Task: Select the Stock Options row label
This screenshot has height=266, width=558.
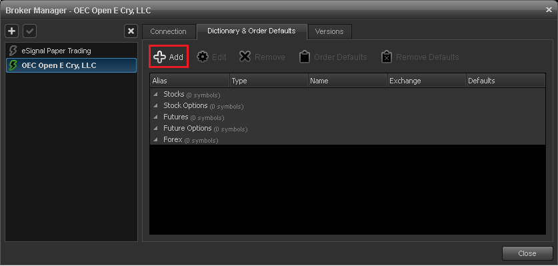Action: (185, 106)
